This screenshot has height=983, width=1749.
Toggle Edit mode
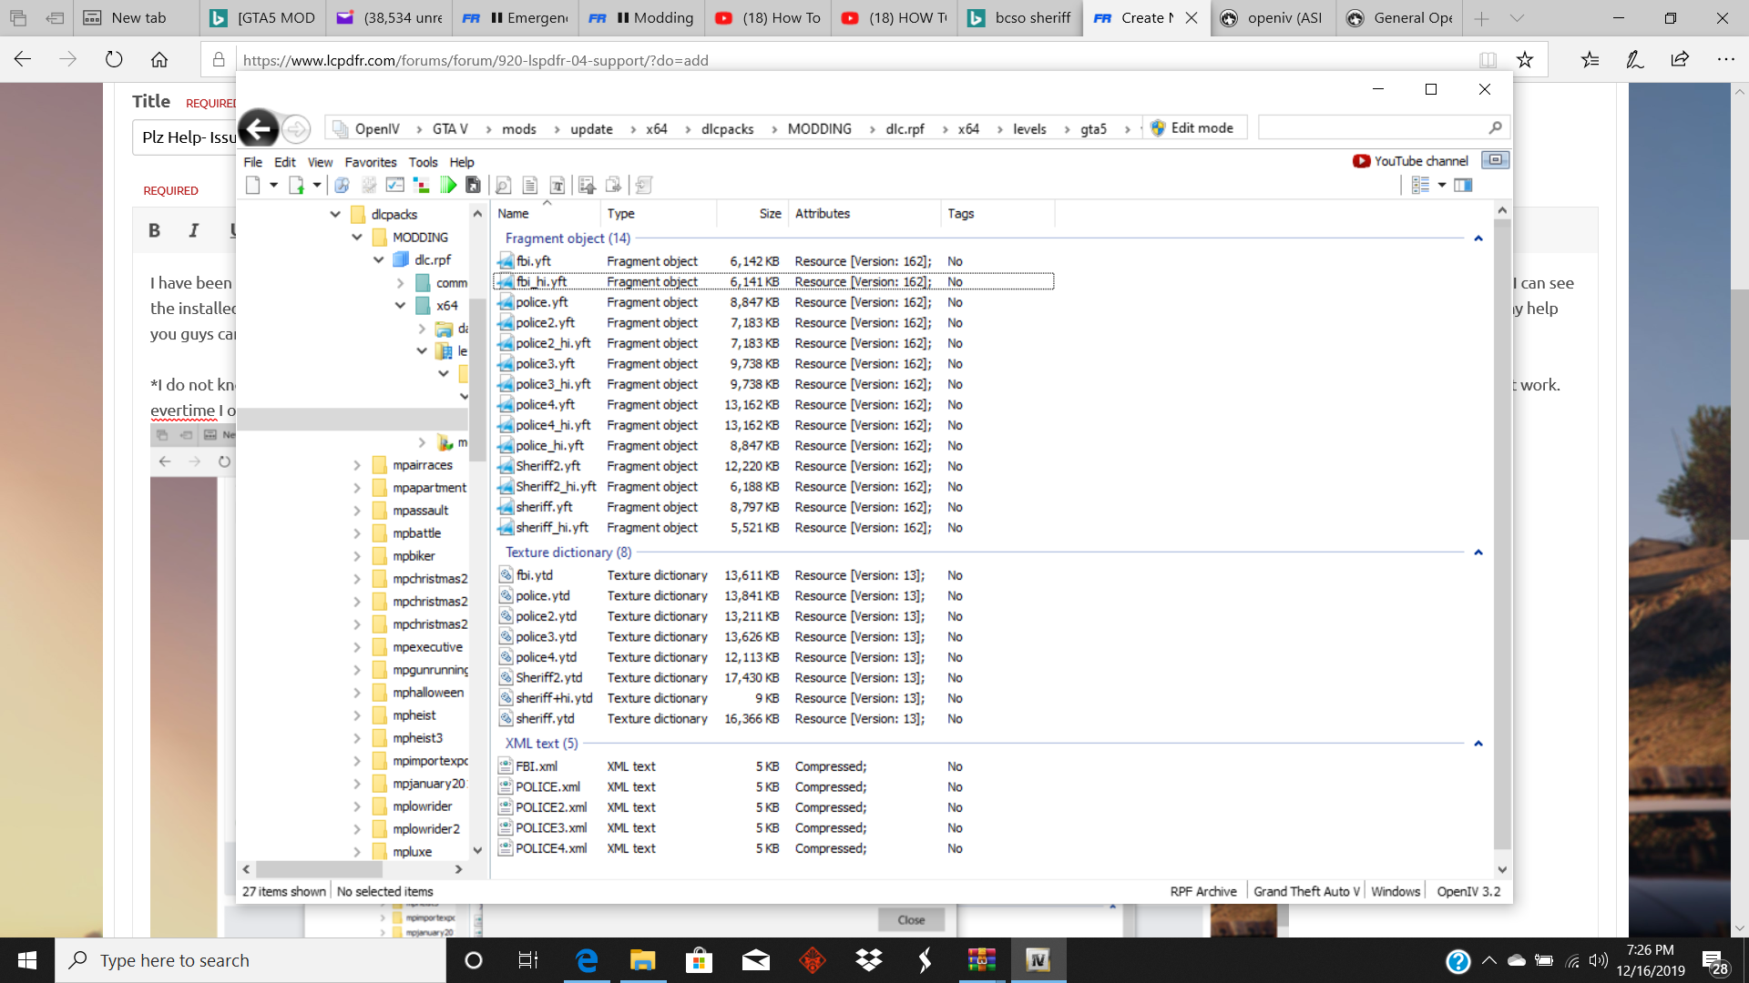tap(1192, 128)
